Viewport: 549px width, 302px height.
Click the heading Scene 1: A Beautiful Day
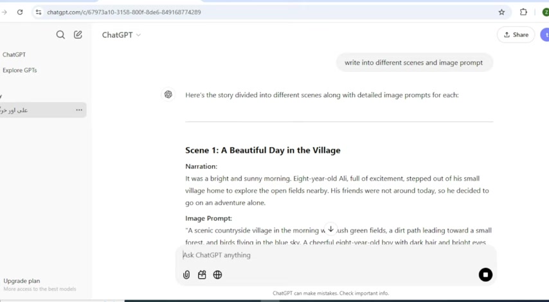(262, 150)
